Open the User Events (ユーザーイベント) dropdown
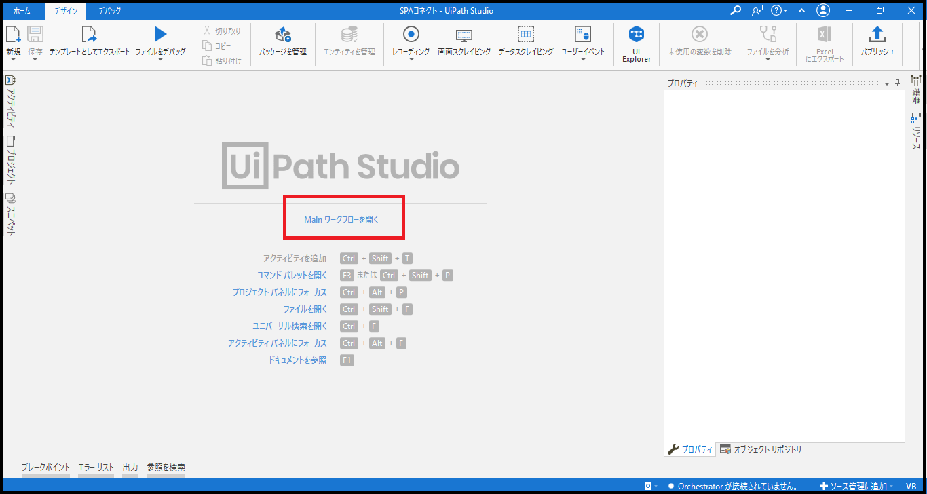Screen dimensions: 927x494 tap(582, 60)
